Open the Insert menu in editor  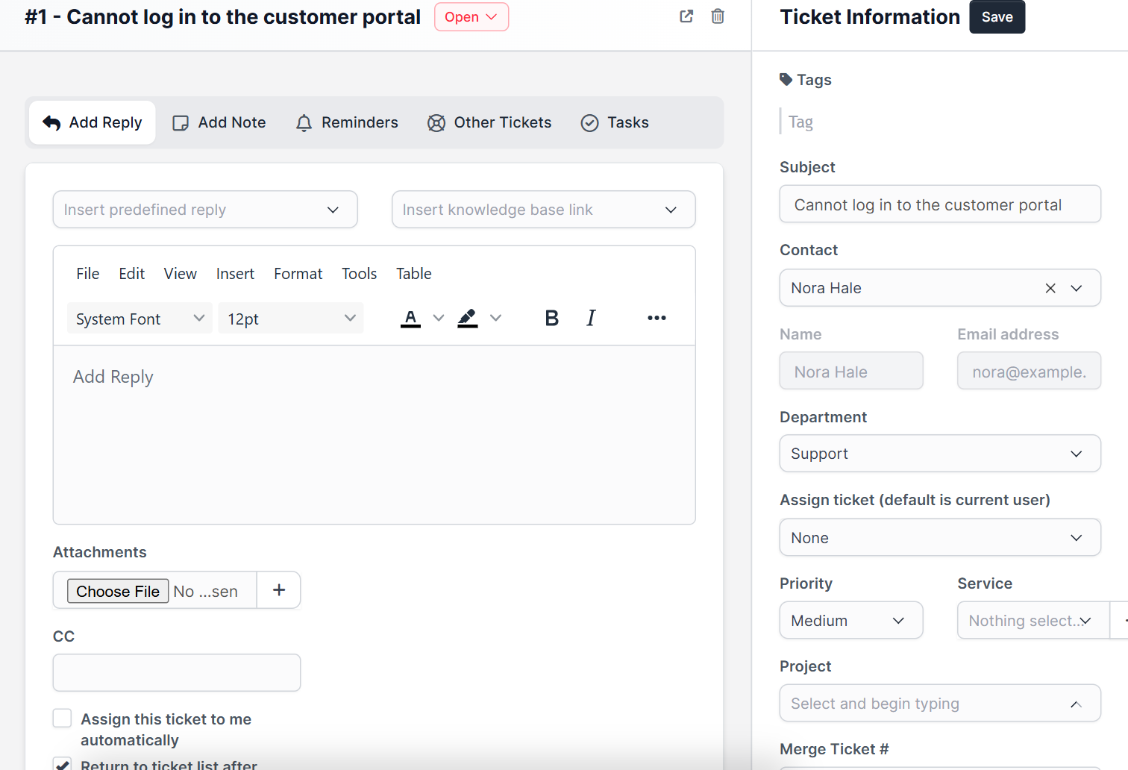click(x=235, y=274)
